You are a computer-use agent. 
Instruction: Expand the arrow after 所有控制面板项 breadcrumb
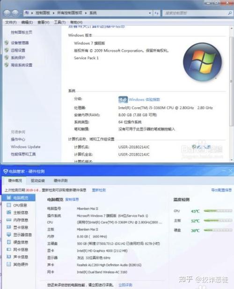86,13
